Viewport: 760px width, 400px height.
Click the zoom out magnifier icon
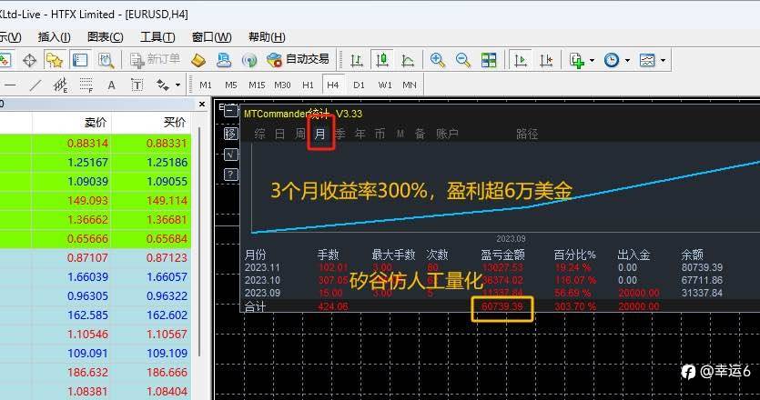click(x=463, y=60)
